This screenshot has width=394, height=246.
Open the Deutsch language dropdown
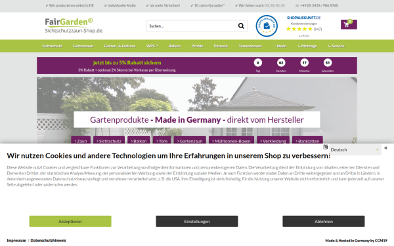355,150
